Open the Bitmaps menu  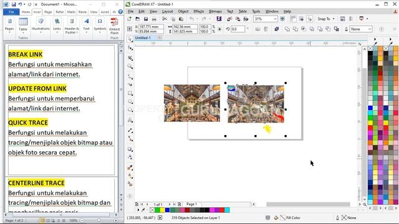click(x=215, y=11)
